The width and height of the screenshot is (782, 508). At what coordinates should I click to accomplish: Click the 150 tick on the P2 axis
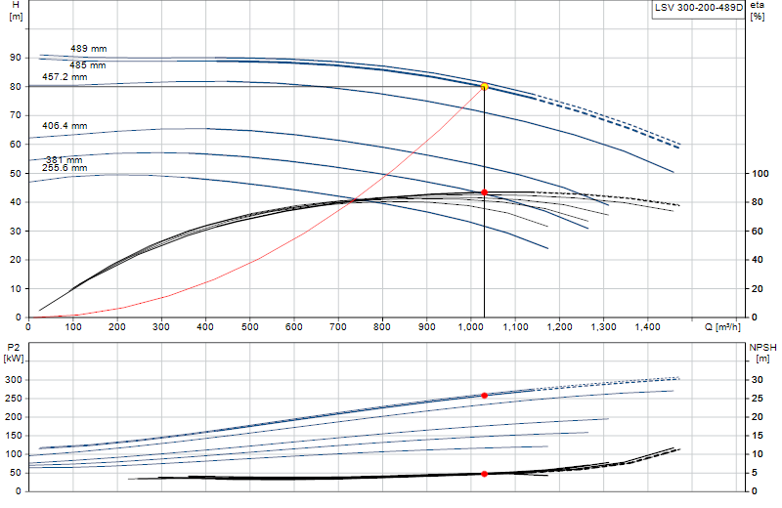point(13,435)
